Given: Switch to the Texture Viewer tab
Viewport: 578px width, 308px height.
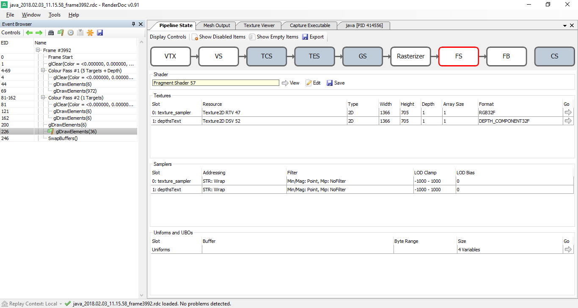Looking at the screenshot, I should [x=259, y=25].
